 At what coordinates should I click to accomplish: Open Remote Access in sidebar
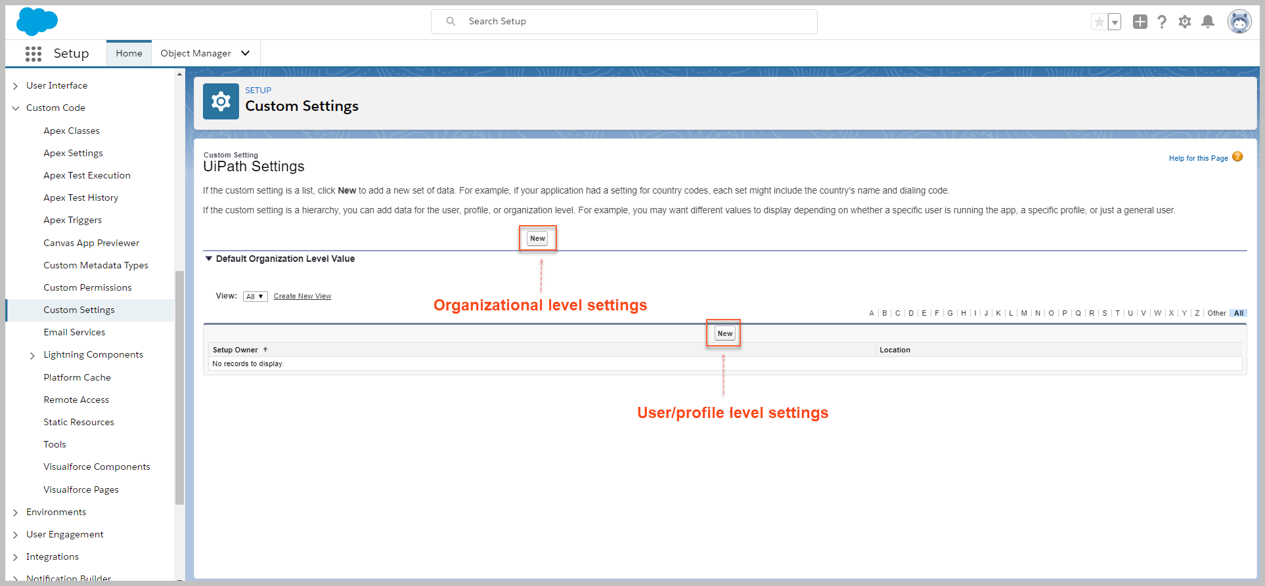click(x=76, y=400)
